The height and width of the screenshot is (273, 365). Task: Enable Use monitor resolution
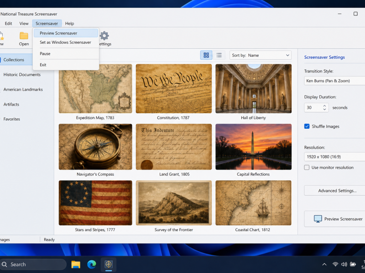[307, 167]
